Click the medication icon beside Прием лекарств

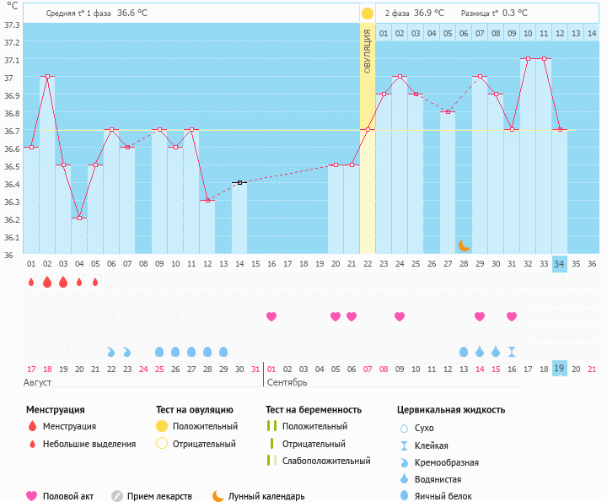(117, 496)
